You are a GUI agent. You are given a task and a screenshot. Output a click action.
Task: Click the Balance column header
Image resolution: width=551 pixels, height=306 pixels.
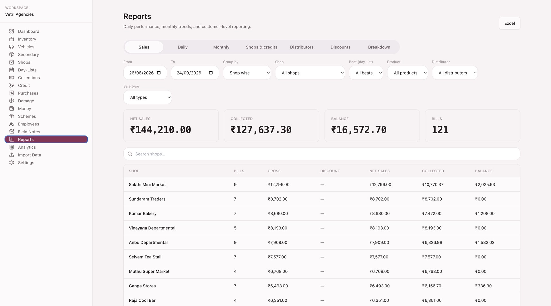[x=484, y=171]
